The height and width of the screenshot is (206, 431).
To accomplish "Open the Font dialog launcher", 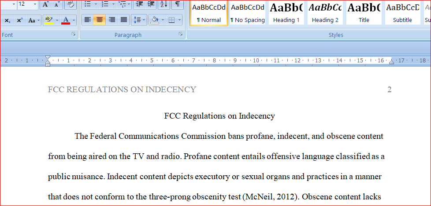I will coord(74,34).
